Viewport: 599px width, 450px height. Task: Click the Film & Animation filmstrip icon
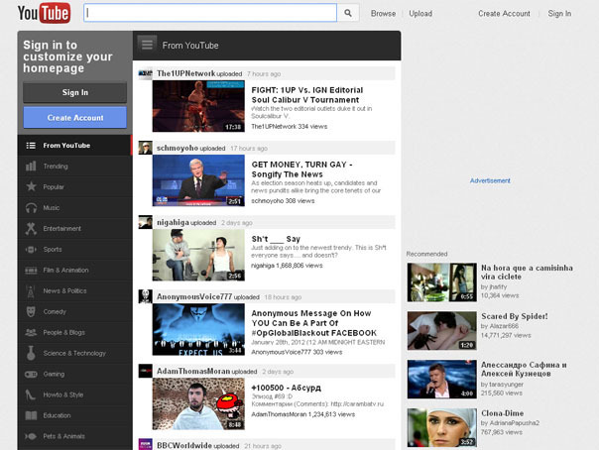click(x=31, y=271)
